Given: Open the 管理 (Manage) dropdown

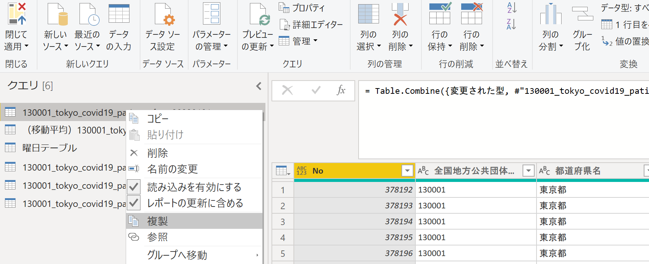Looking at the screenshot, I should click(x=298, y=41).
